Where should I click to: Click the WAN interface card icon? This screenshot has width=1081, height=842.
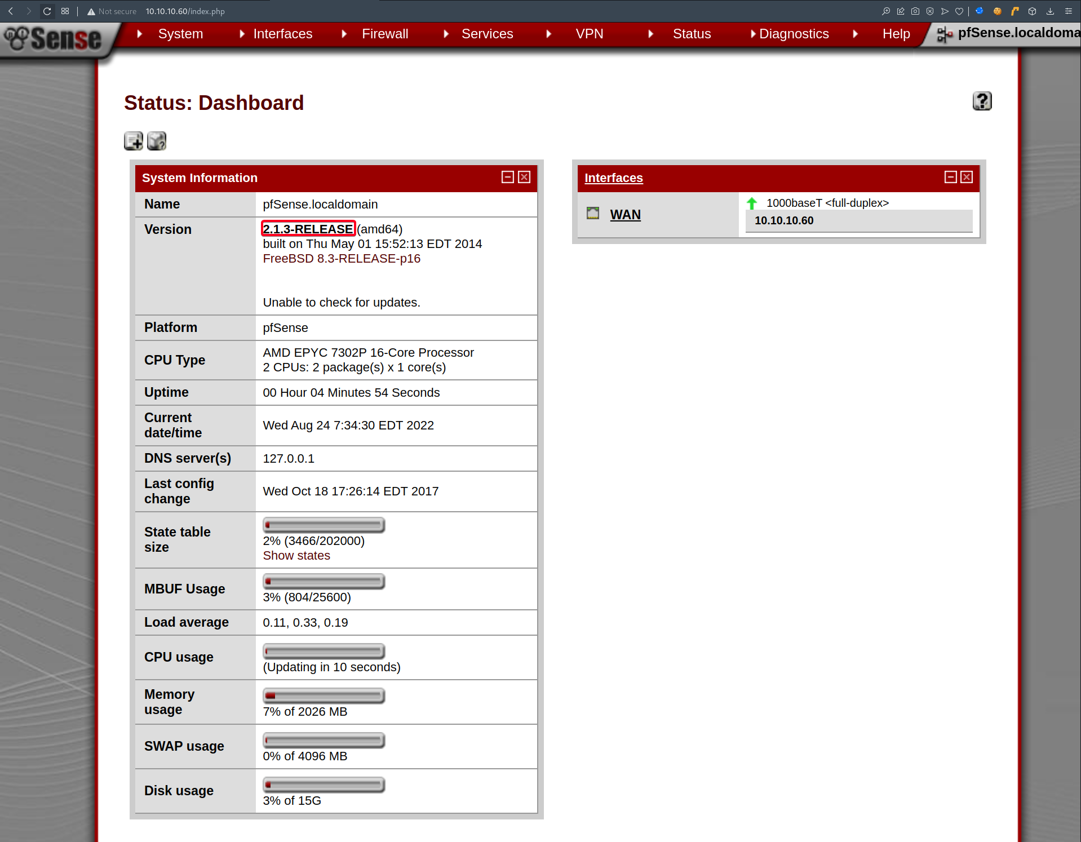[x=593, y=213]
